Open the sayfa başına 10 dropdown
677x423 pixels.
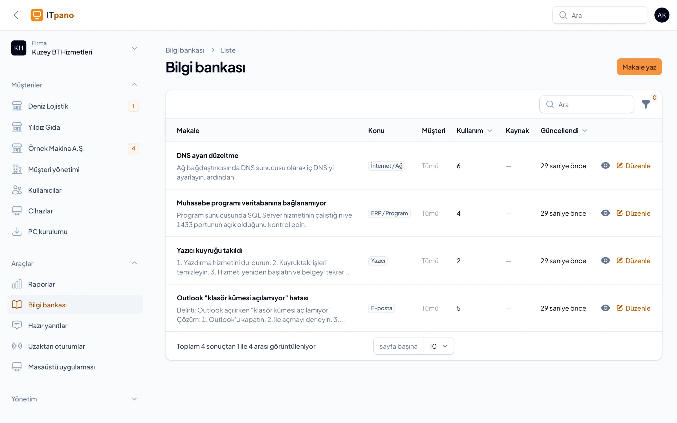[x=439, y=346]
